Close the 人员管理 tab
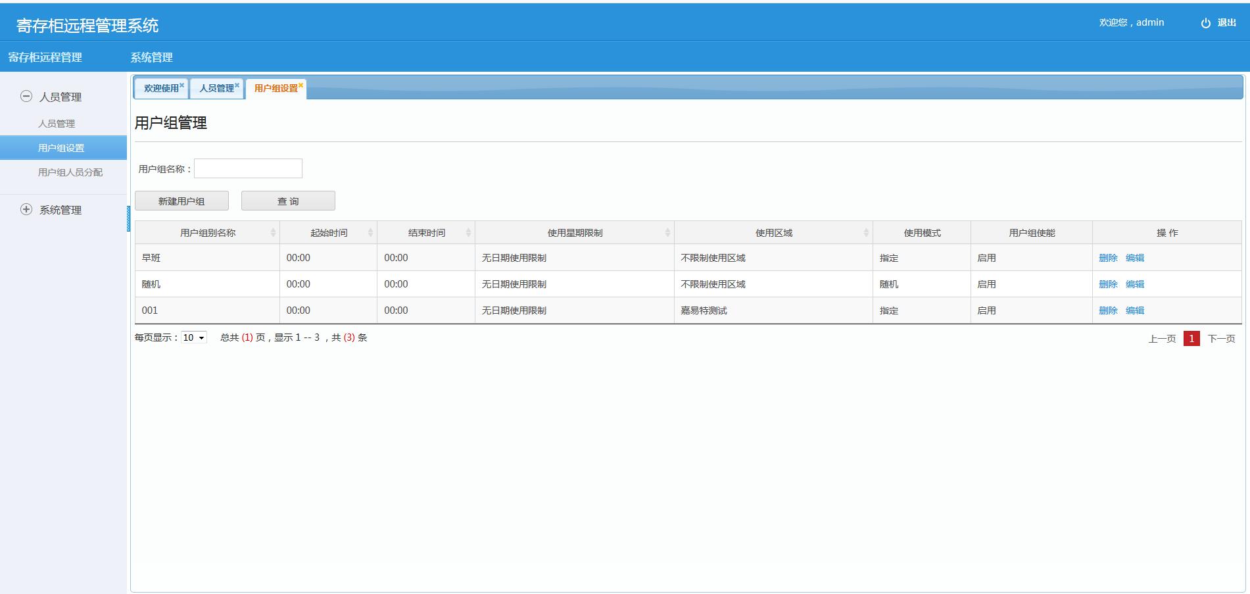The width and height of the screenshot is (1250, 594). [237, 85]
